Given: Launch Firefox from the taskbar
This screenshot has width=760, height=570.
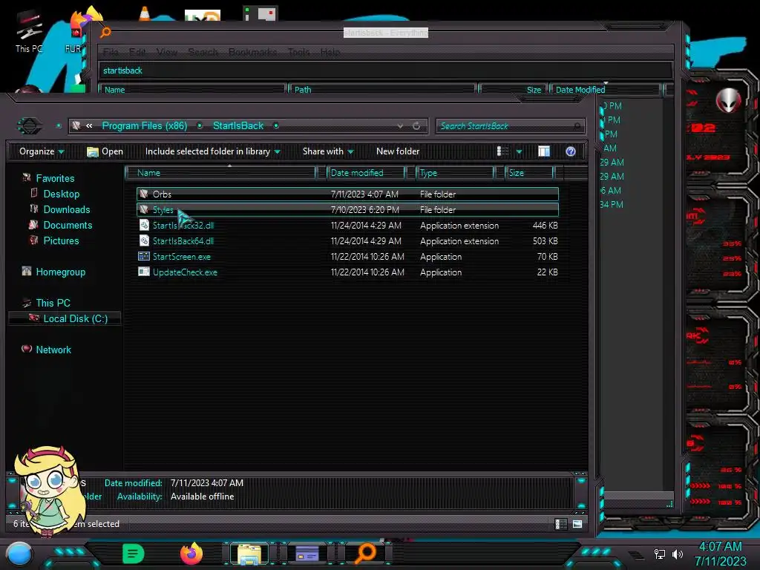Looking at the screenshot, I should coord(191,554).
